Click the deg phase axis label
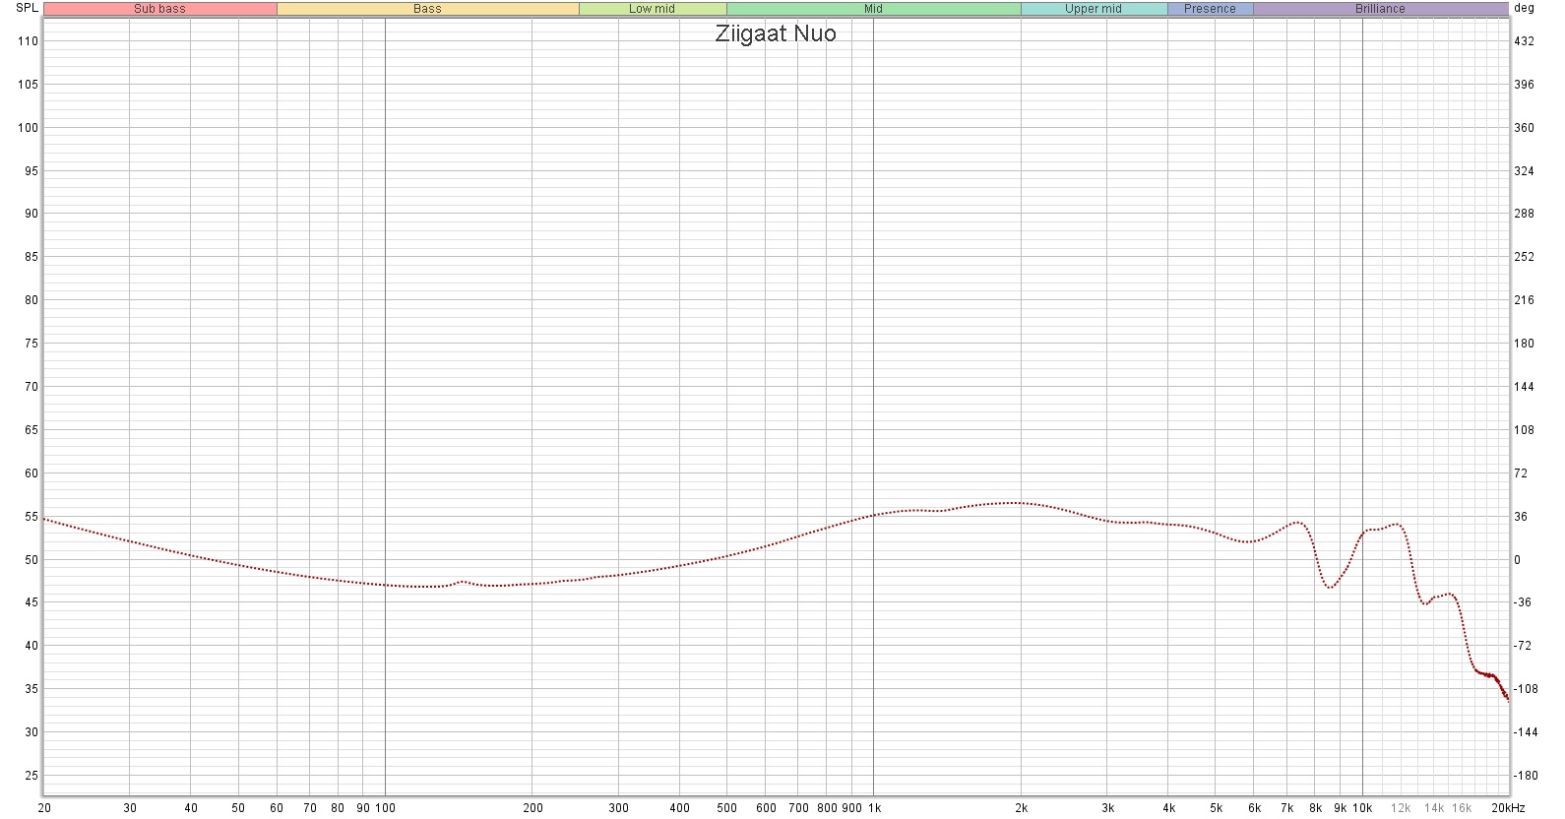Screen dimensions: 1565x819 pyautogui.click(x=1524, y=8)
